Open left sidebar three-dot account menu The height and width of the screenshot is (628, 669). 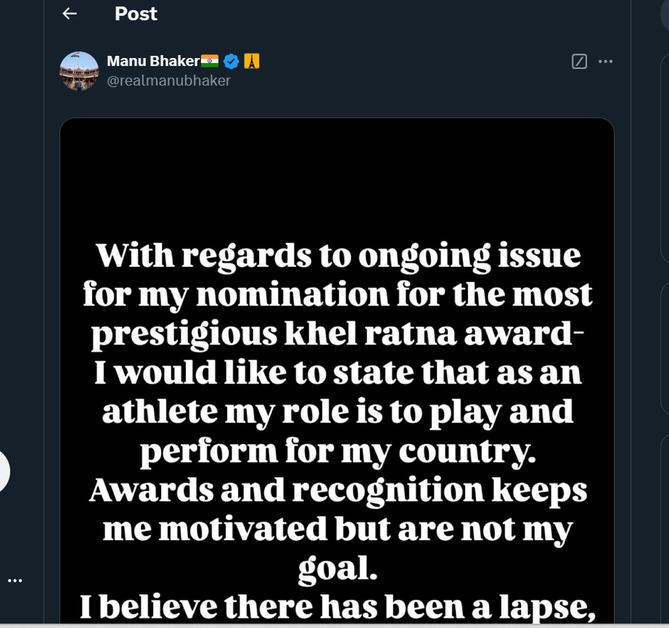tap(15, 581)
